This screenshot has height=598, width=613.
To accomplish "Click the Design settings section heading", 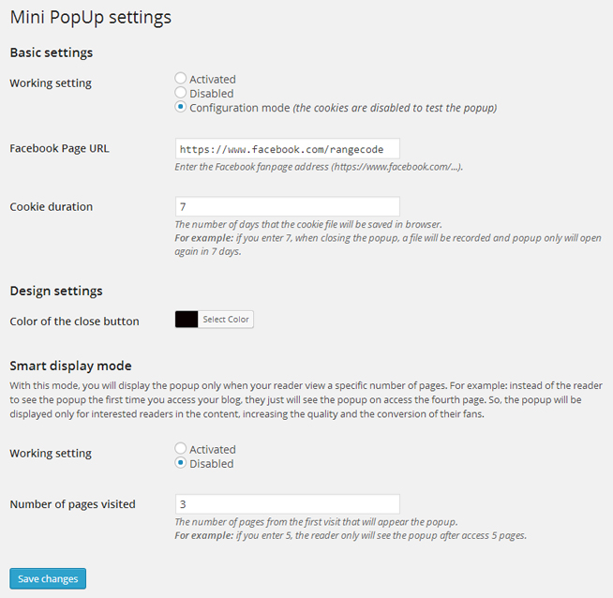I will pyautogui.click(x=56, y=292).
